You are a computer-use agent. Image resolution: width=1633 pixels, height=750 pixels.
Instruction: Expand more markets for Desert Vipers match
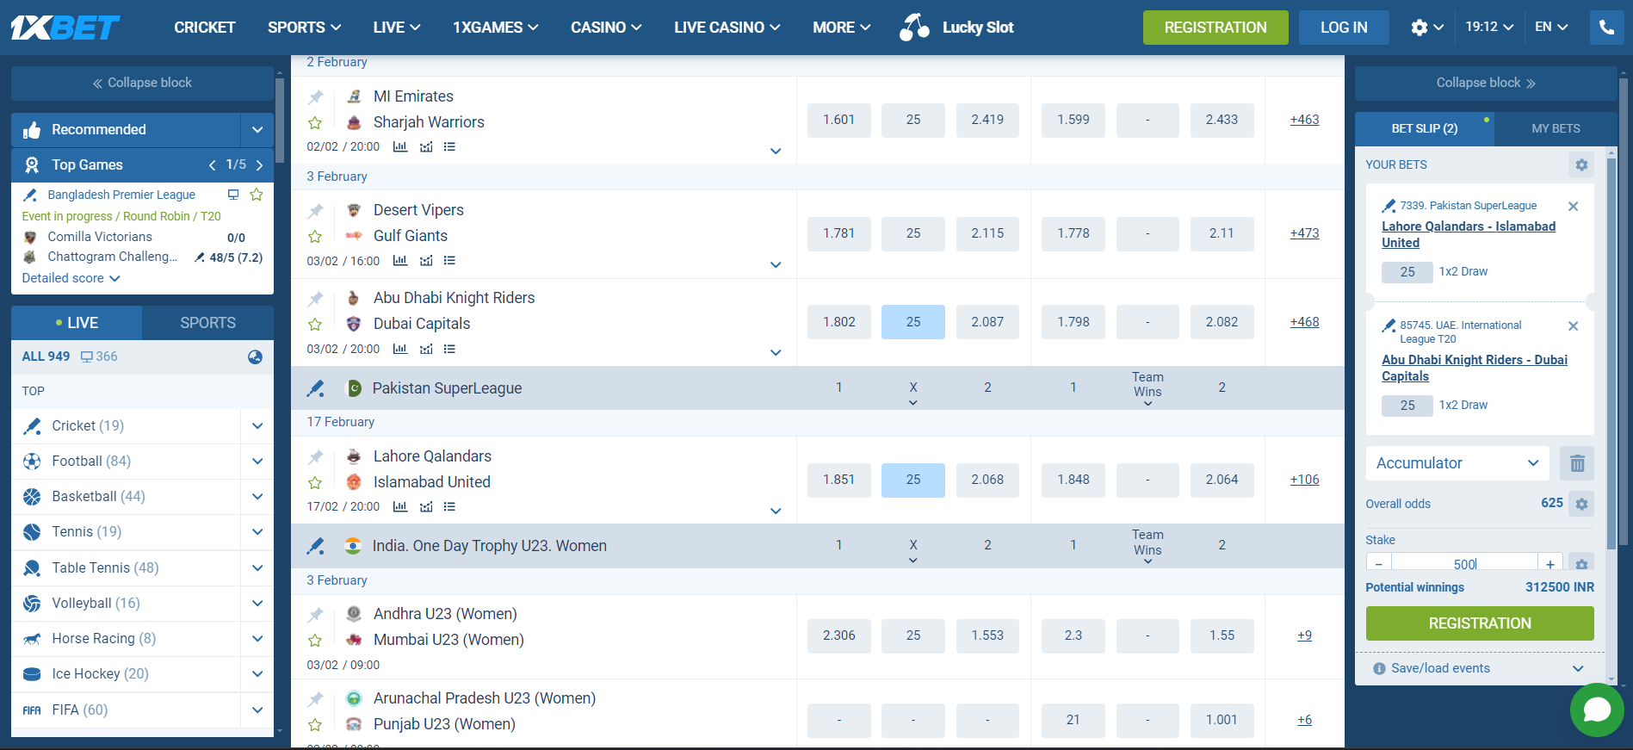point(776,264)
